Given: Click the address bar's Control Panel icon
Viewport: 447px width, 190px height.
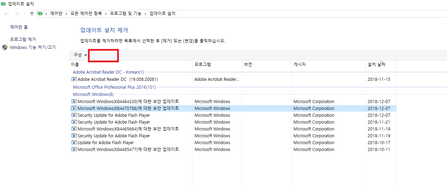Looking at the screenshot, I should tap(40, 13).
